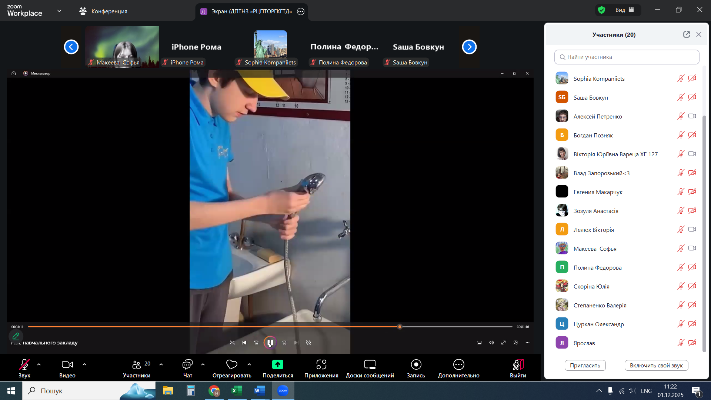Expand video options arrow next to Видео
Viewport: 711px width, 400px height.
(x=84, y=364)
